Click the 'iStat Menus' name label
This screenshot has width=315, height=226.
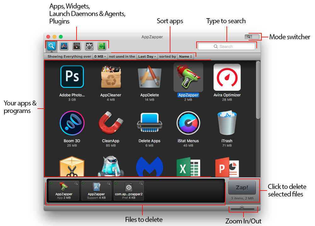(x=188, y=141)
